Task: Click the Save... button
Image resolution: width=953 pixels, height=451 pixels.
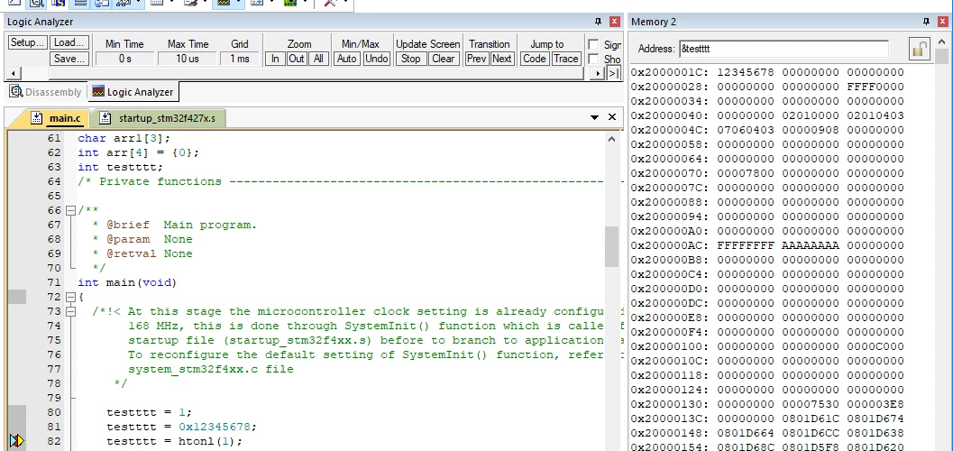Action: (x=69, y=59)
